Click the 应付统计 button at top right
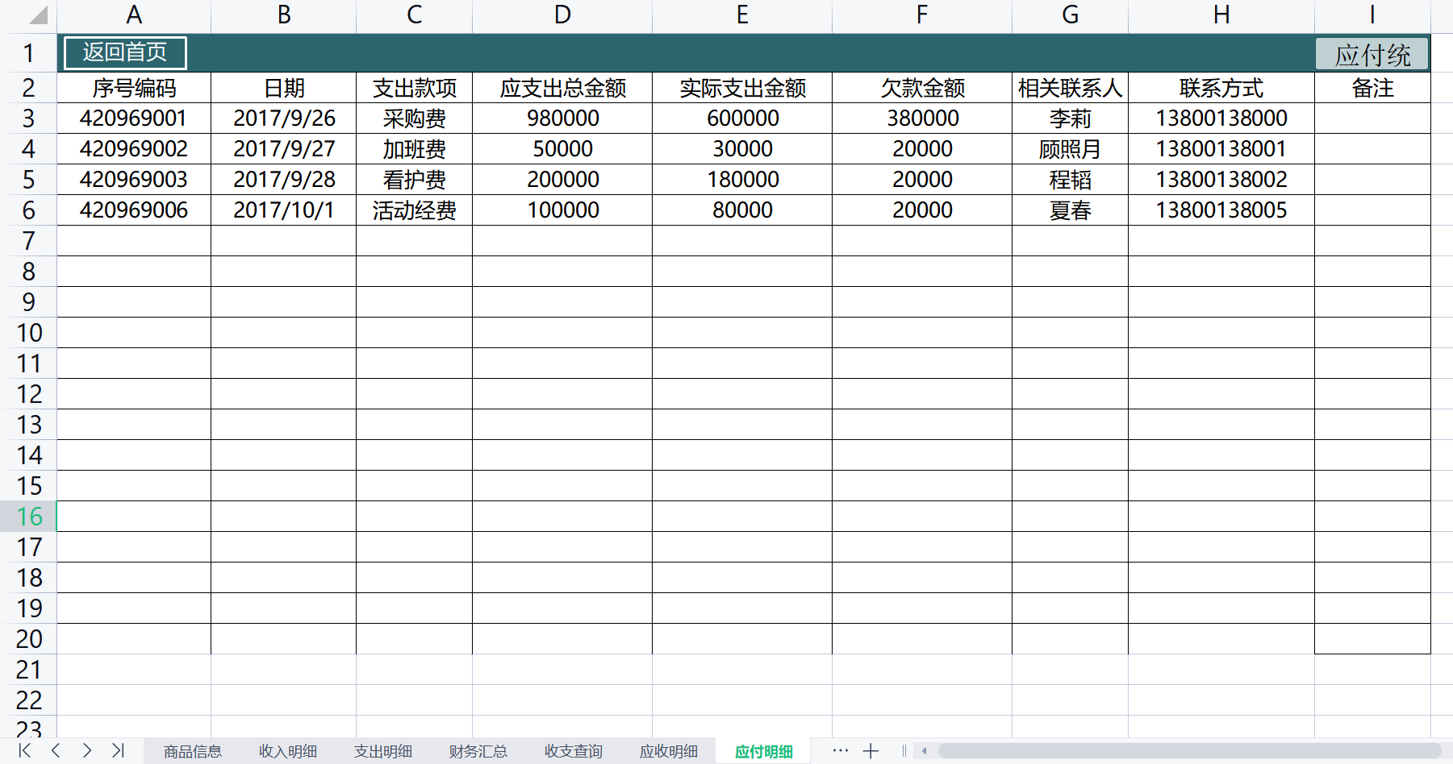 (1372, 53)
